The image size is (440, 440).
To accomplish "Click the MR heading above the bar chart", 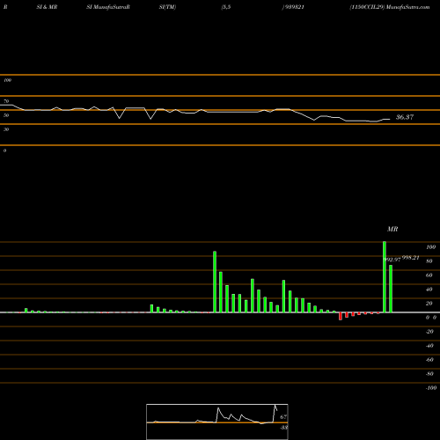I will 392,229.
